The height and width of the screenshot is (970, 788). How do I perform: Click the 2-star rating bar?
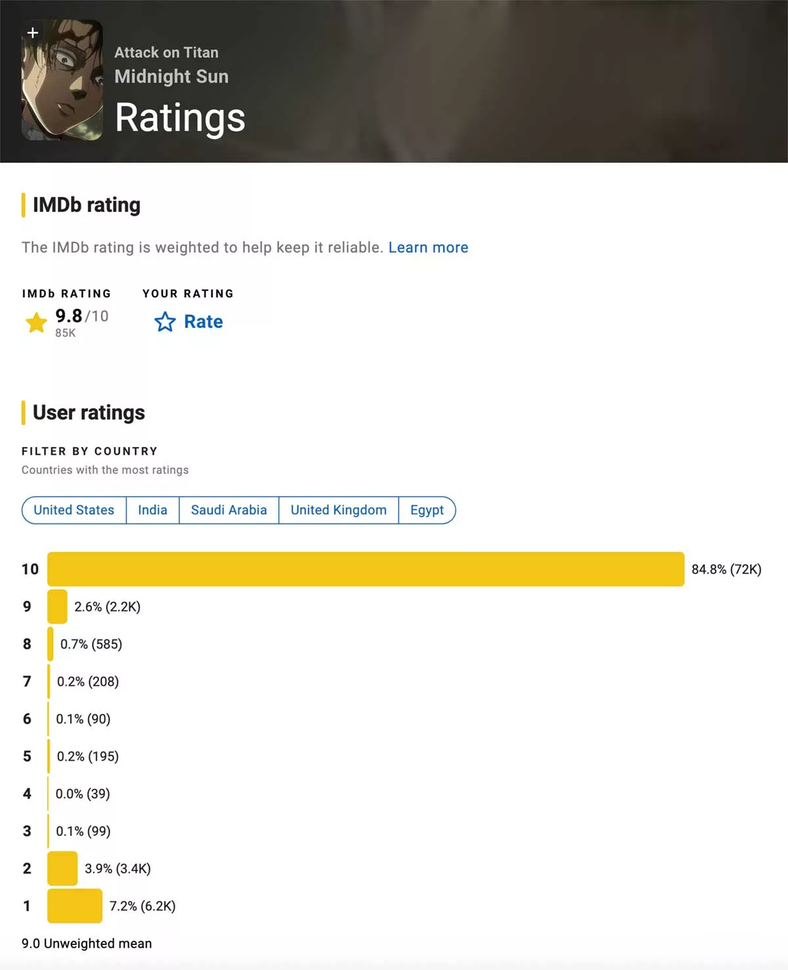click(x=62, y=868)
